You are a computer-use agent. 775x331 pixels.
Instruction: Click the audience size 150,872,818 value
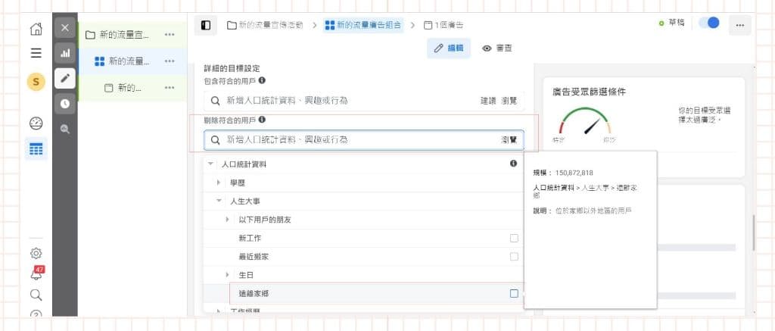click(574, 173)
